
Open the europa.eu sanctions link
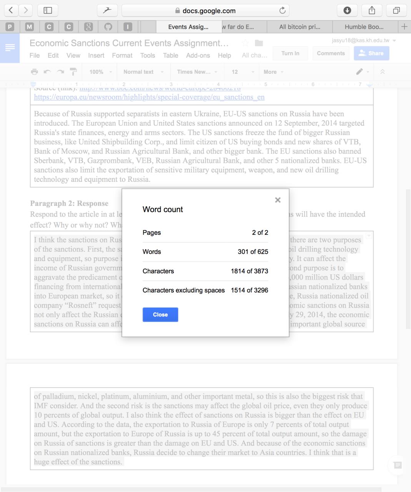(149, 97)
